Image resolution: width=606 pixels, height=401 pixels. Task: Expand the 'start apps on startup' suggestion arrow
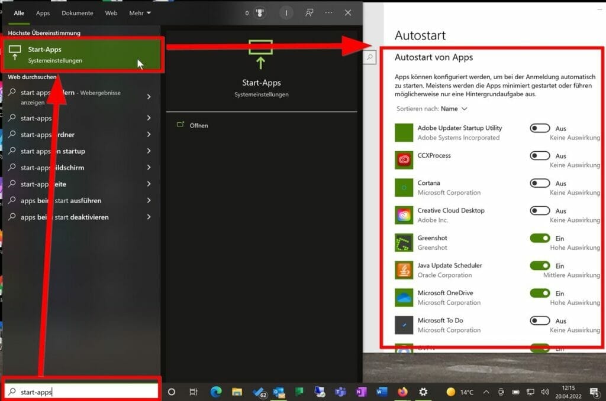[x=149, y=151]
